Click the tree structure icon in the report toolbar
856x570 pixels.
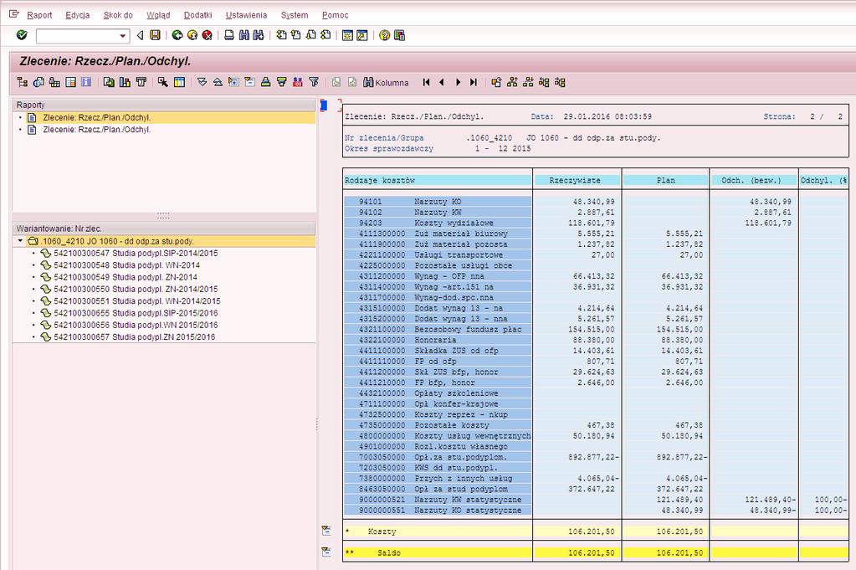tap(23, 82)
